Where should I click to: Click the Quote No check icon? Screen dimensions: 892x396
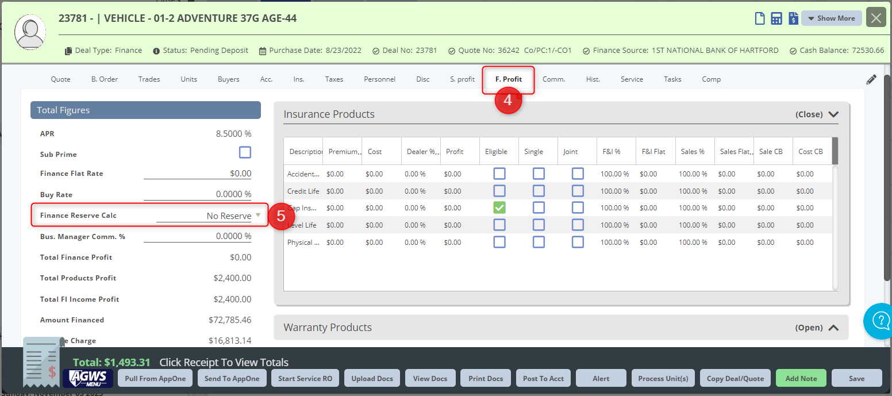(452, 51)
